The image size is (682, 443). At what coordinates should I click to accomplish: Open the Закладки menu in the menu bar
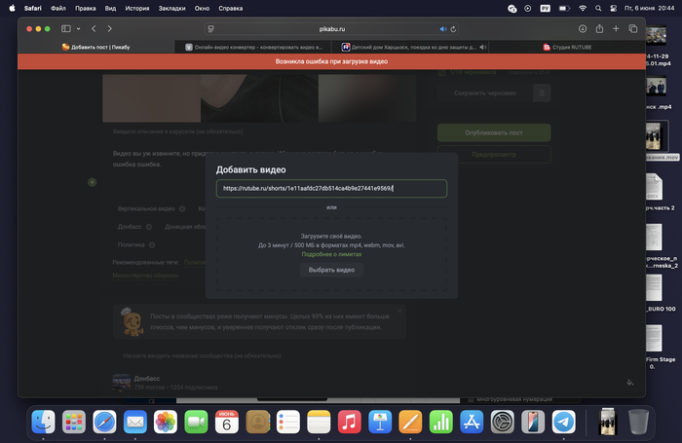click(x=171, y=7)
